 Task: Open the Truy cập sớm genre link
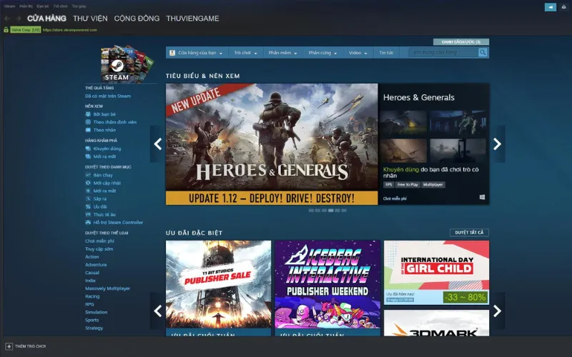click(x=99, y=249)
